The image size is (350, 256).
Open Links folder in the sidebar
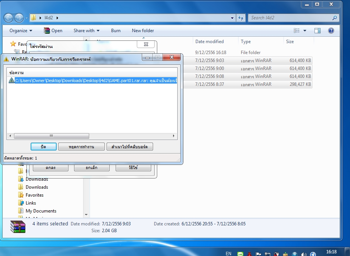(27, 203)
